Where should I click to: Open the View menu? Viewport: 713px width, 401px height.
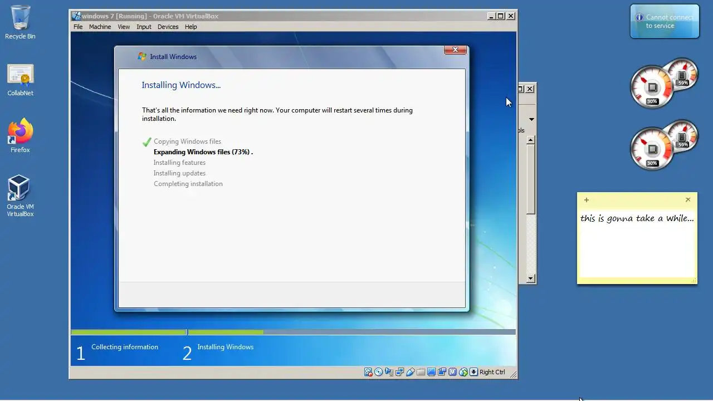tap(124, 27)
